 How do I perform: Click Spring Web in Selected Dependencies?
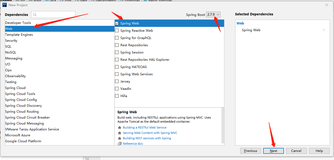click(251, 30)
